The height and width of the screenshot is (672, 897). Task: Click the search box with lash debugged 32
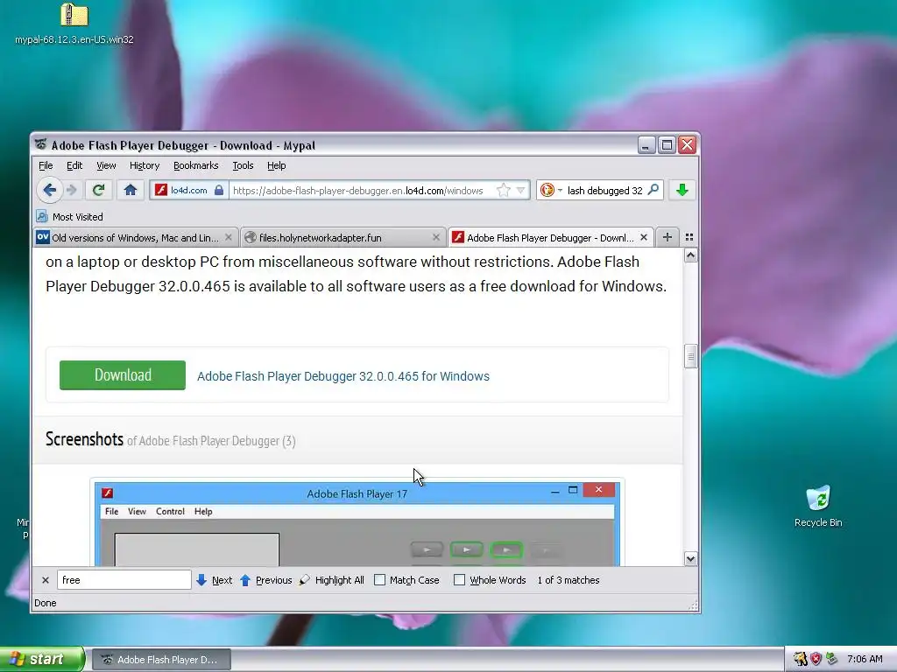coord(604,190)
